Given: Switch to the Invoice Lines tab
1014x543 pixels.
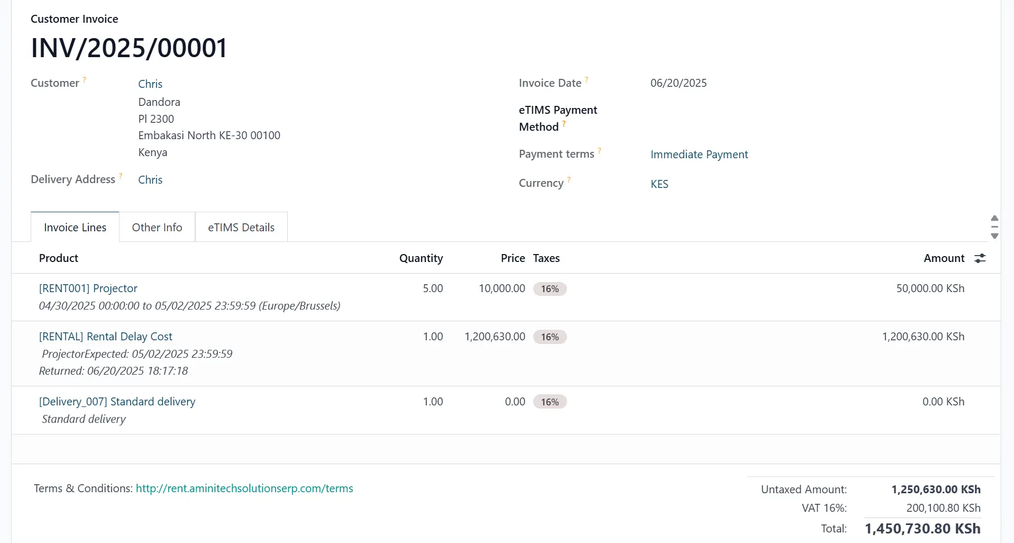Looking at the screenshot, I should pos(75,228).
